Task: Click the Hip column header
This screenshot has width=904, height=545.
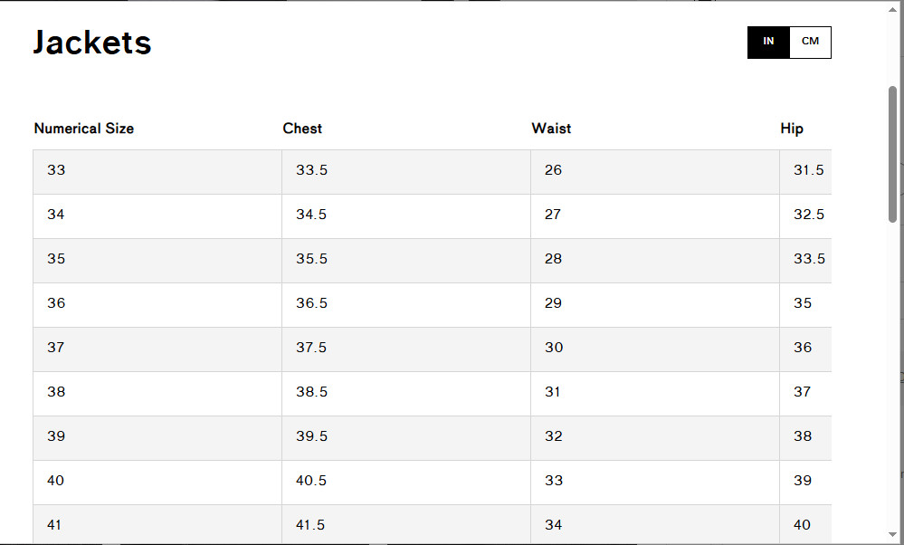Action: tap(792, 129)
